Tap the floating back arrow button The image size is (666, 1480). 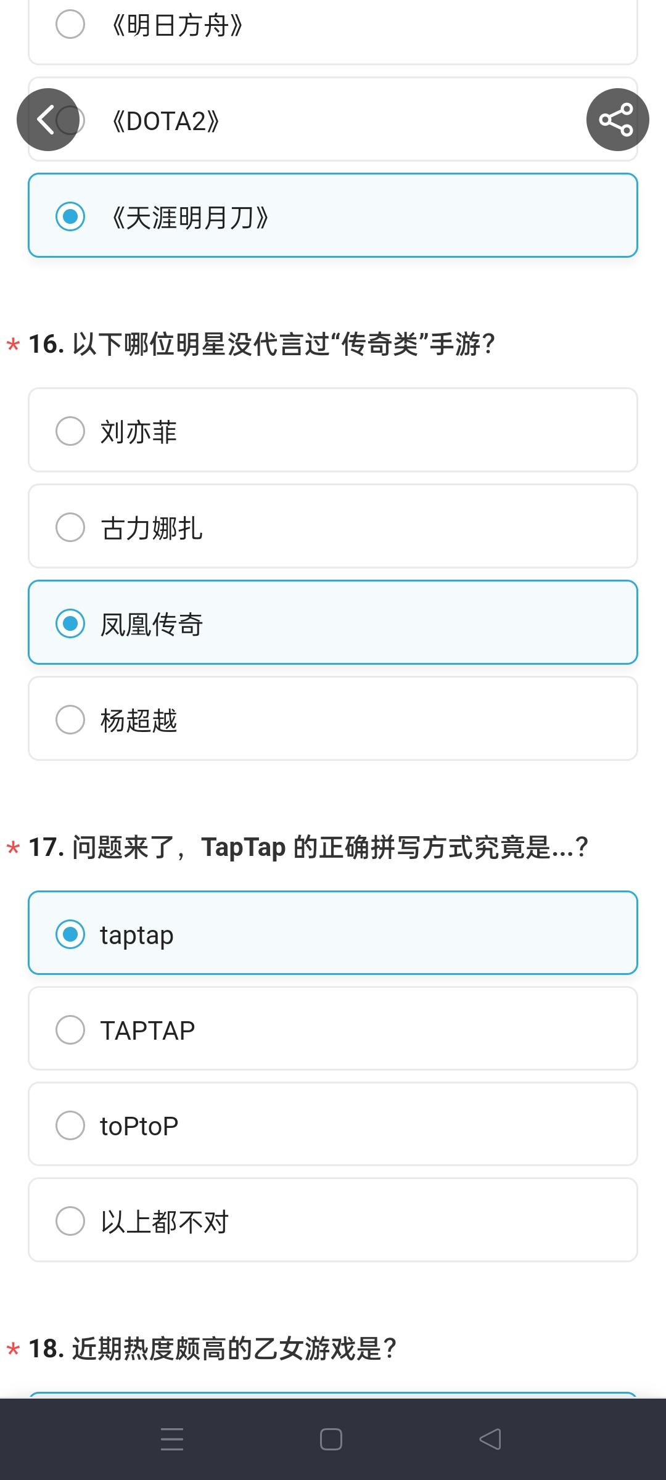coord(47,120)
